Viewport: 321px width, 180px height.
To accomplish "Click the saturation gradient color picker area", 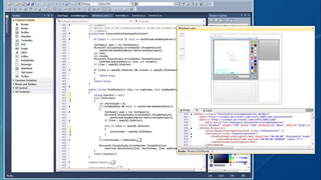I will click(x=221, y=158).
